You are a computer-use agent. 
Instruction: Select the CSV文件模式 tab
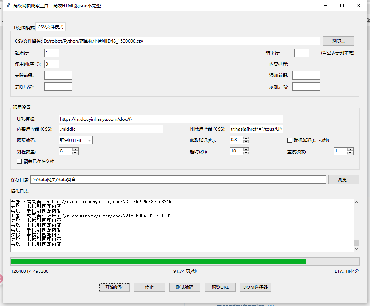point(50,27)
